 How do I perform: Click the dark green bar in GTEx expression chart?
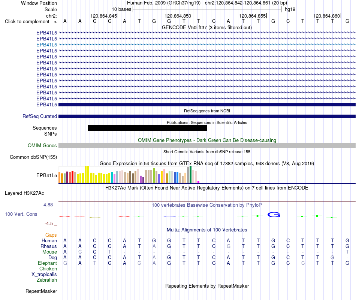(190, 175)
